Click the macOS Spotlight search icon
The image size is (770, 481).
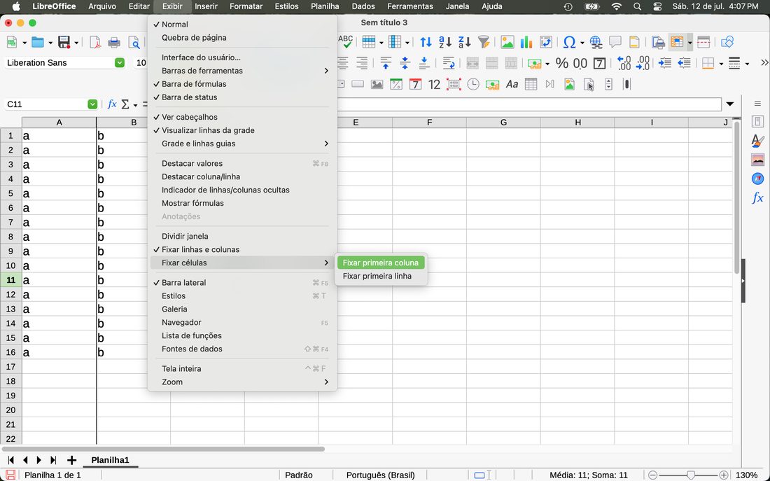pos(637,6)
